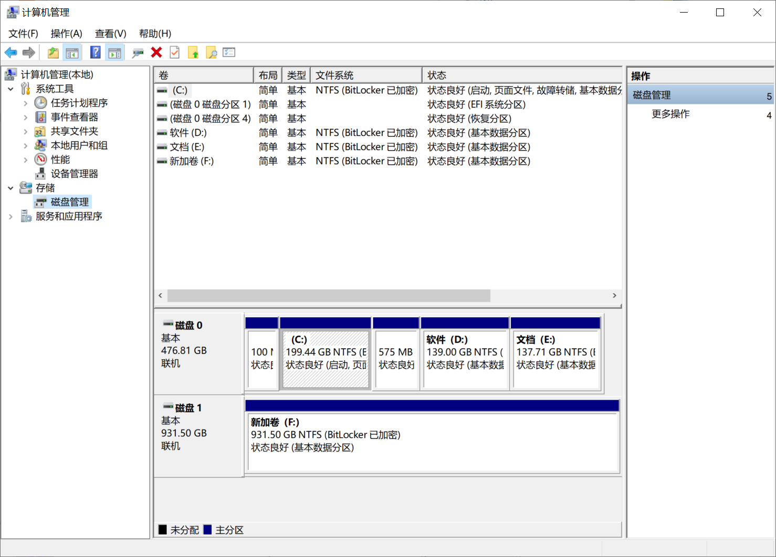
Task: Click the volume list horizontal scrollbar thumb
Action: pyautogui.click(x=329, y=296)
